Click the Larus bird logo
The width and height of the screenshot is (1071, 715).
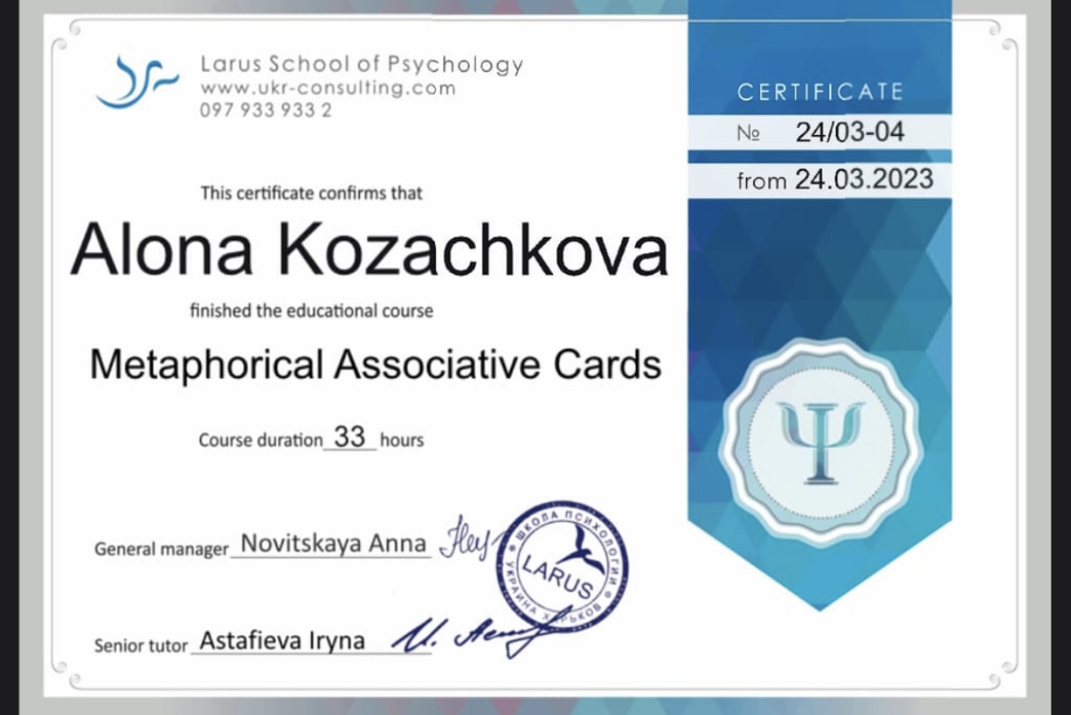pos(138,82)
